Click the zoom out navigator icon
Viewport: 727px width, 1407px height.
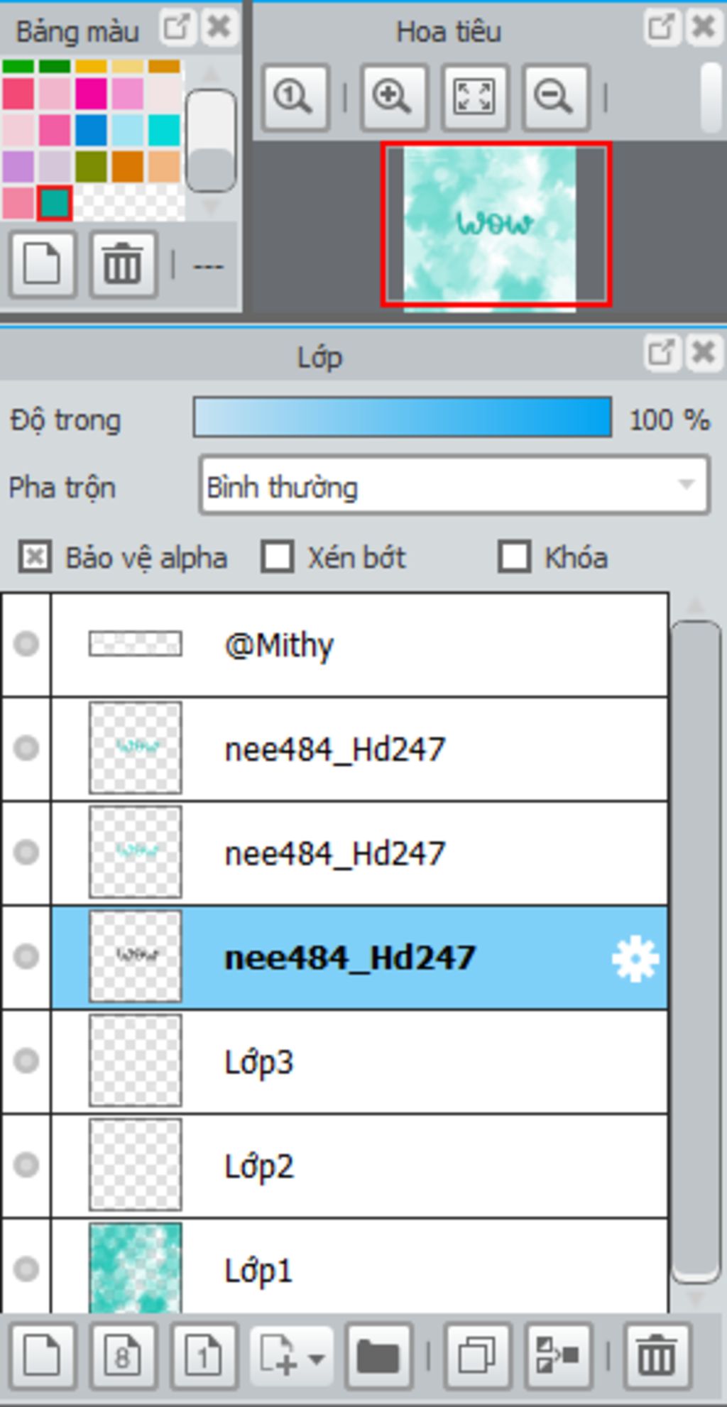click(x=556, y=97)
